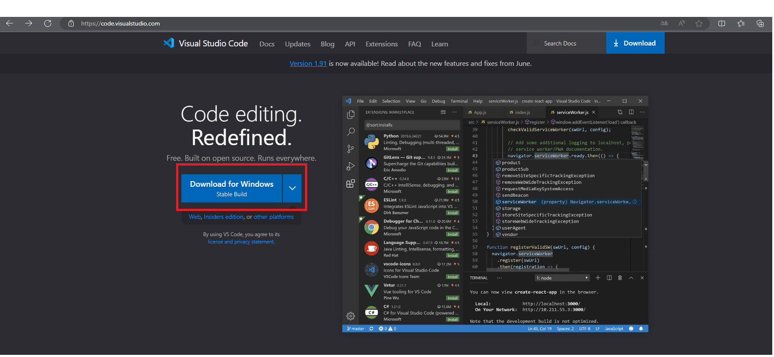Viewport: 774px width, 357px height.
Task: Click the split terminal icon in terminal panel
Action: (609, 278)
